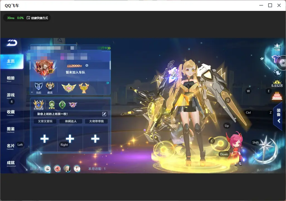286x201 pixels.
Task: Select the 名片 Cardcase tab
Action: point(11,146)
